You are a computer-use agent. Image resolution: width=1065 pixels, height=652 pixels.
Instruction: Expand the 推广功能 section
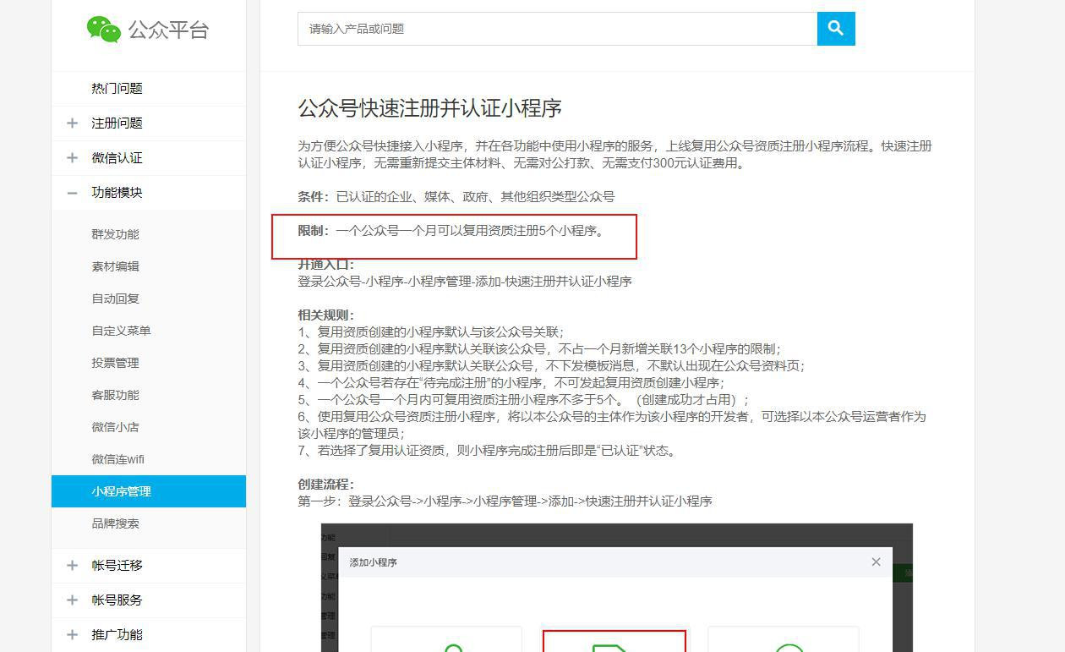(x=72, y=635)
